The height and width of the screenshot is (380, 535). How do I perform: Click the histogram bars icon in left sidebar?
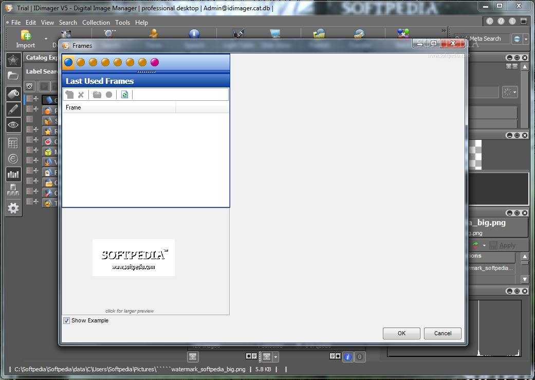click(13, 174)
